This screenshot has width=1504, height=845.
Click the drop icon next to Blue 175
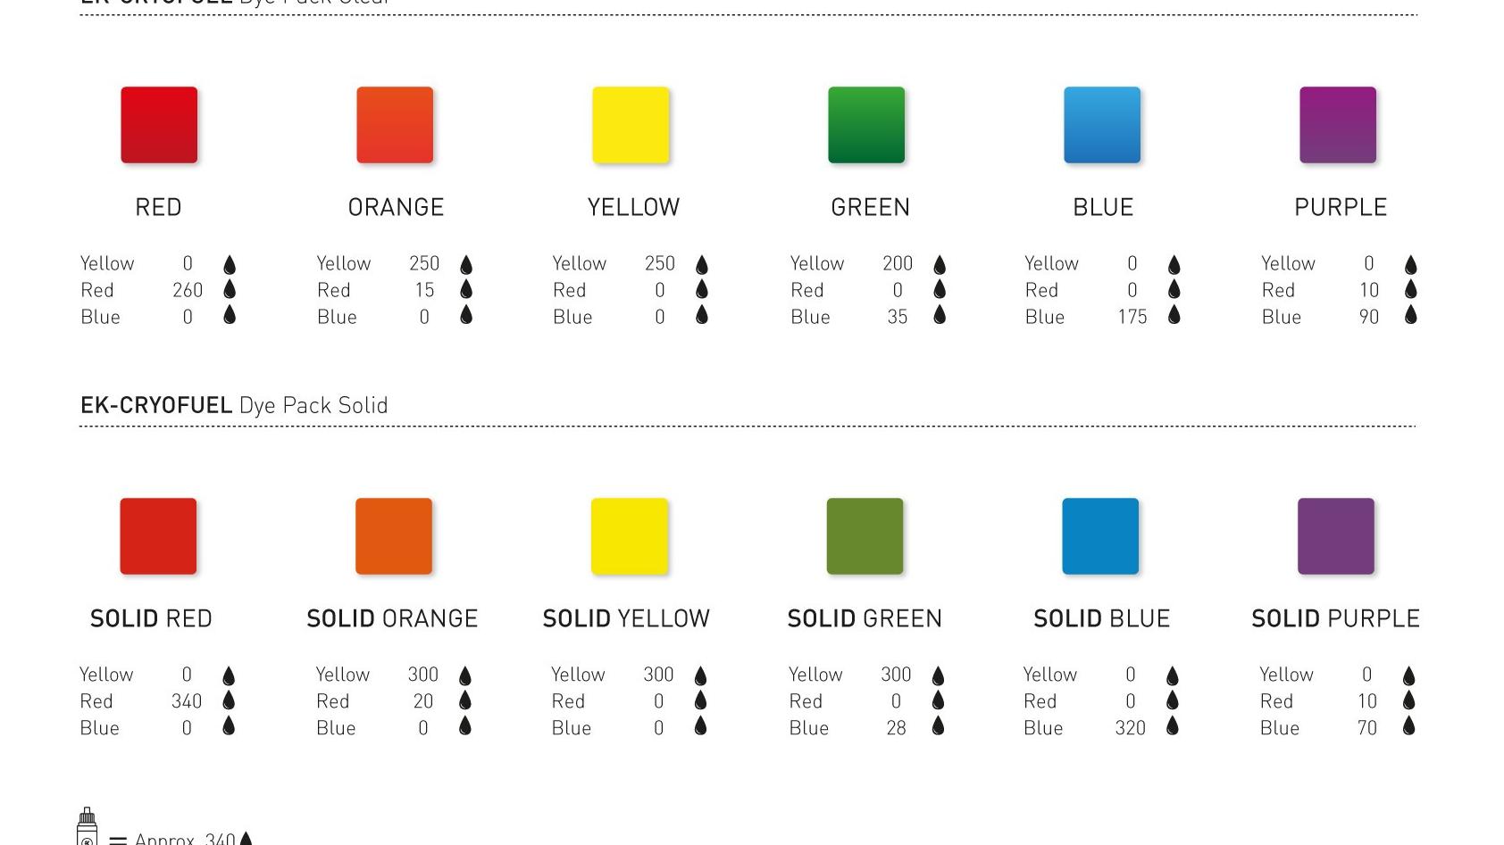click(x=1174, y=316)
